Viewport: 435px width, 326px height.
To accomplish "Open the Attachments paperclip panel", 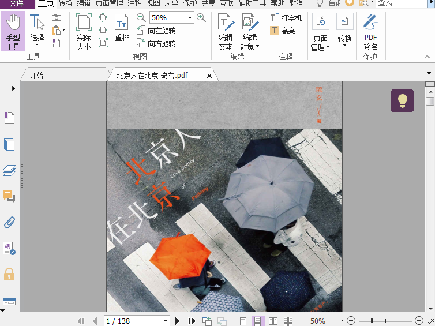I will point(9,222).
